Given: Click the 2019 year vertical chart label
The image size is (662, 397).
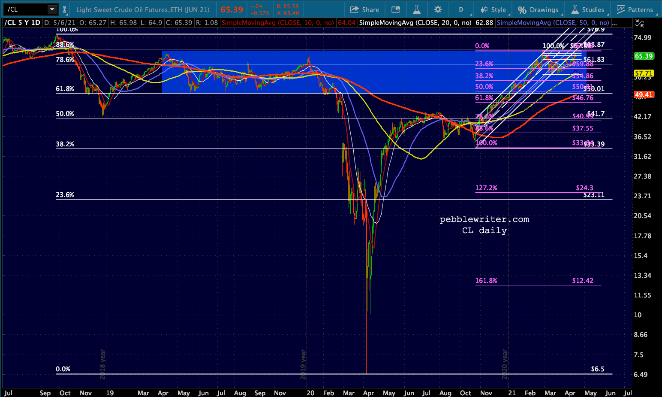Looking at the screenshot, I should (x=304, y=364).
